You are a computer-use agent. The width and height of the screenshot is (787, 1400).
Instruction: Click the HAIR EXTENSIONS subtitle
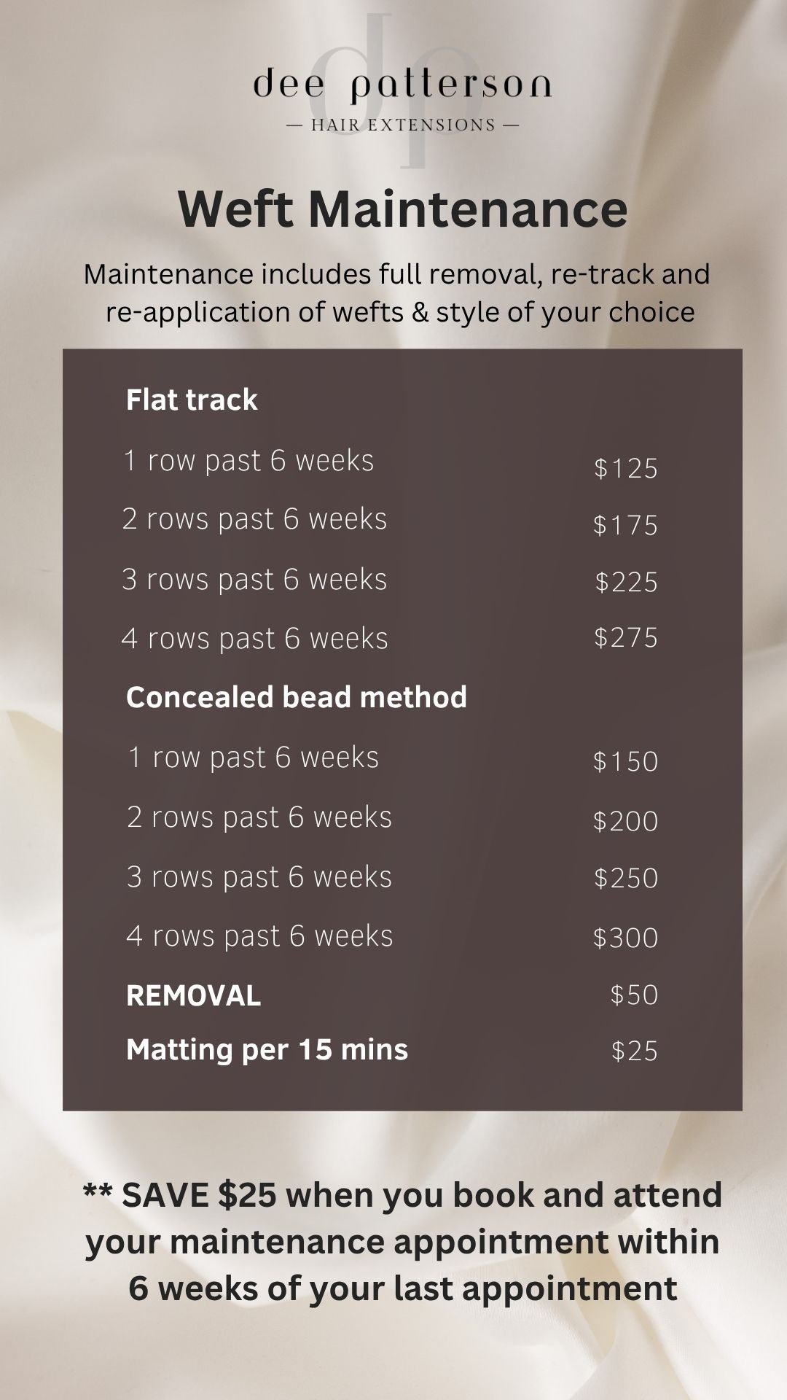coord(403,125)
